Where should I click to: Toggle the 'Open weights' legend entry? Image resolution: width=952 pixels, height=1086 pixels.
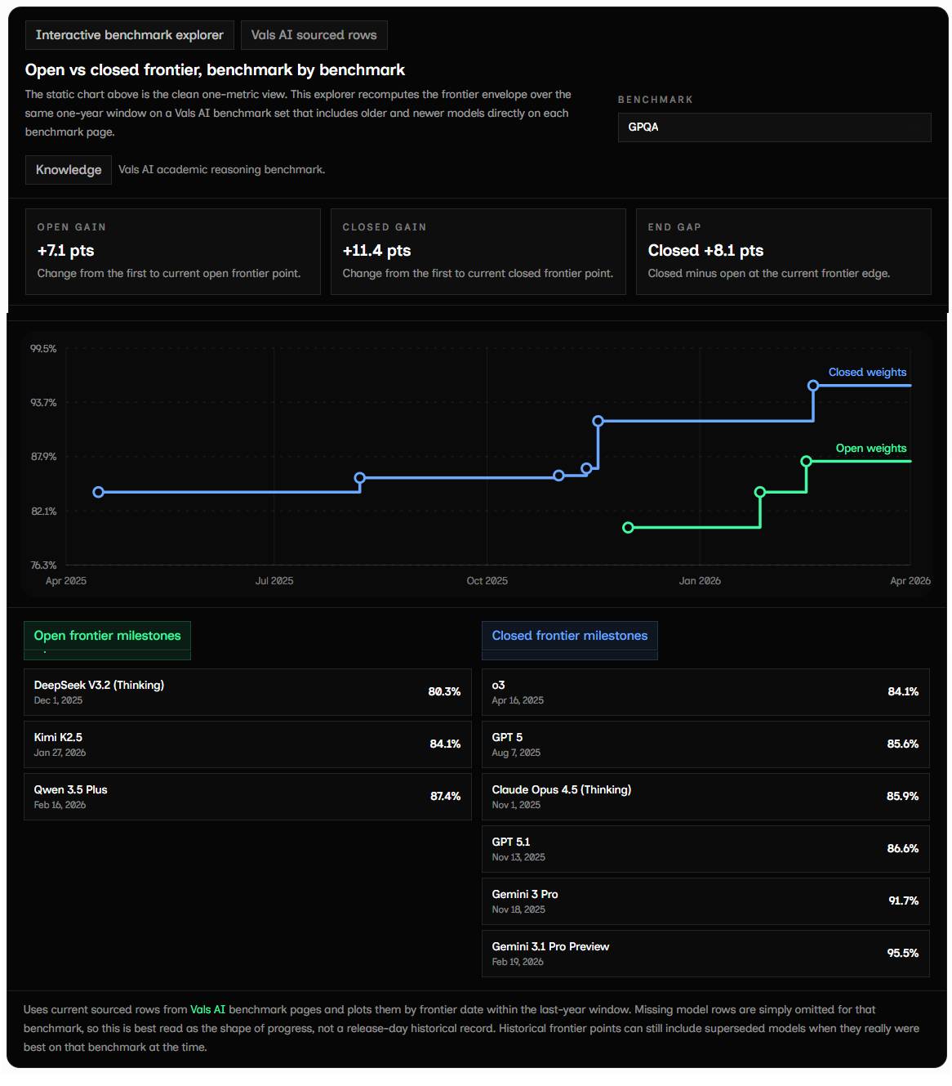pyautogui.click(x=871, y=448)
